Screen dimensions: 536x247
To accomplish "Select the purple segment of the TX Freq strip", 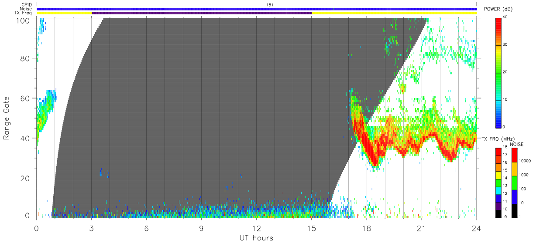I will [202, 13].
